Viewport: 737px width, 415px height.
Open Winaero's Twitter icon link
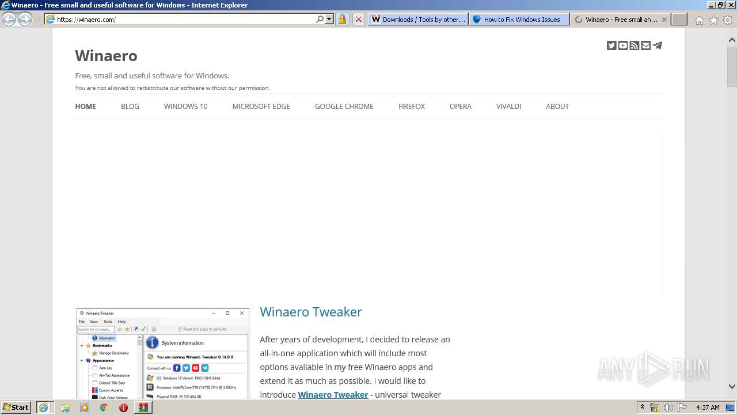611,46
